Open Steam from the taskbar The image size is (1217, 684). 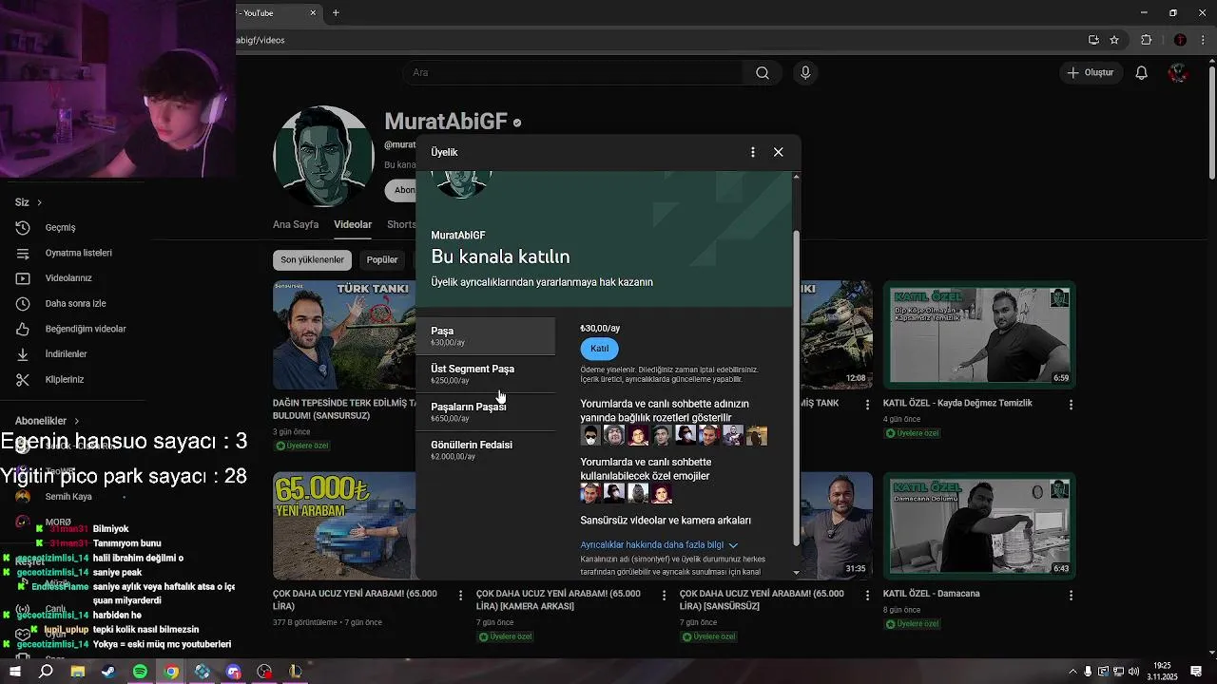tap(108, 672)
